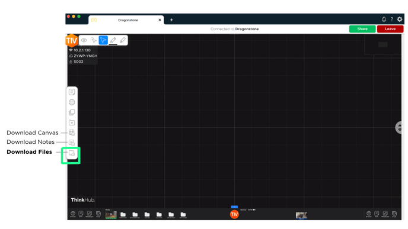Open Group in left bottom dock
408x229 pixels.
coord(98,214)
